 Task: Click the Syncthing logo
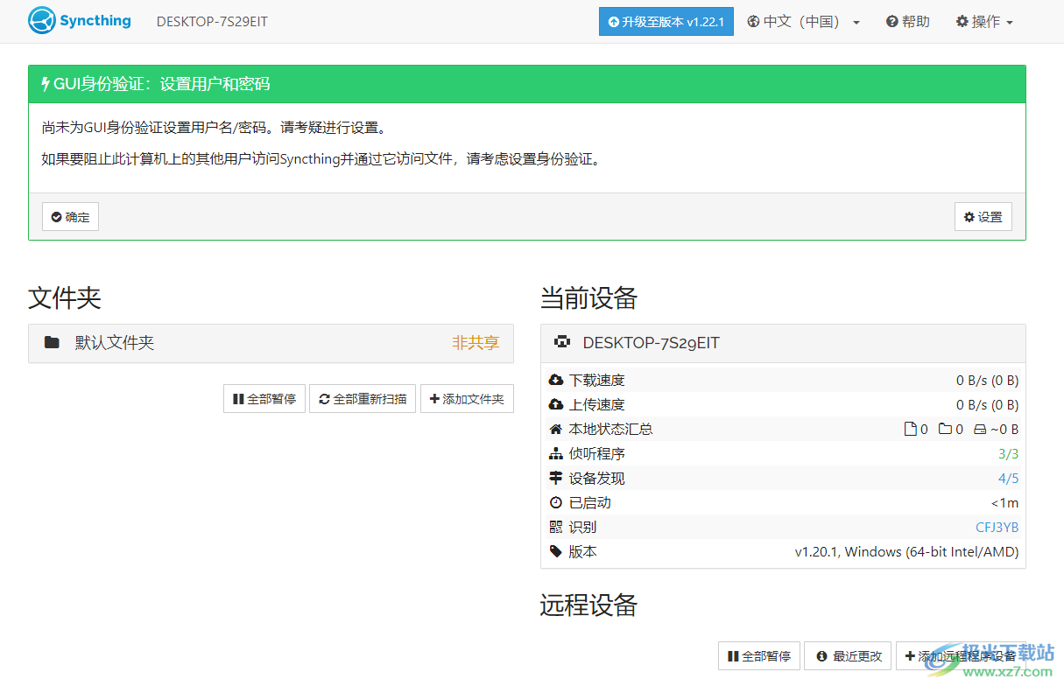pyautogui.click(x=79, y=21)
